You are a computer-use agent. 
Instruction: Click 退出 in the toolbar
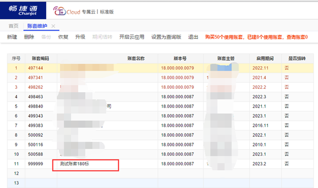(x=193, y=37)
